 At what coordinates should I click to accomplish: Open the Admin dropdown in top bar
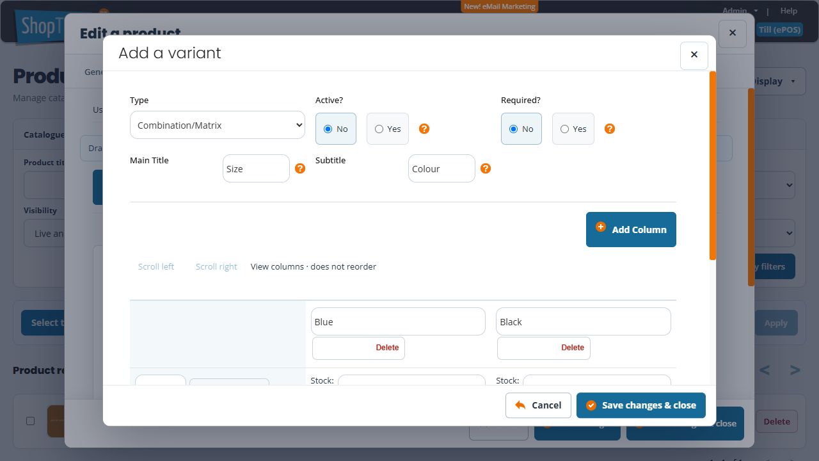(740, 10)
